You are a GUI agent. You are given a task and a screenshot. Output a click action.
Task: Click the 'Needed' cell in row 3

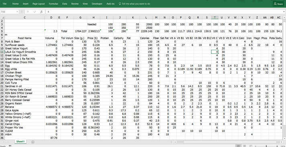click(x=94, y=24)
